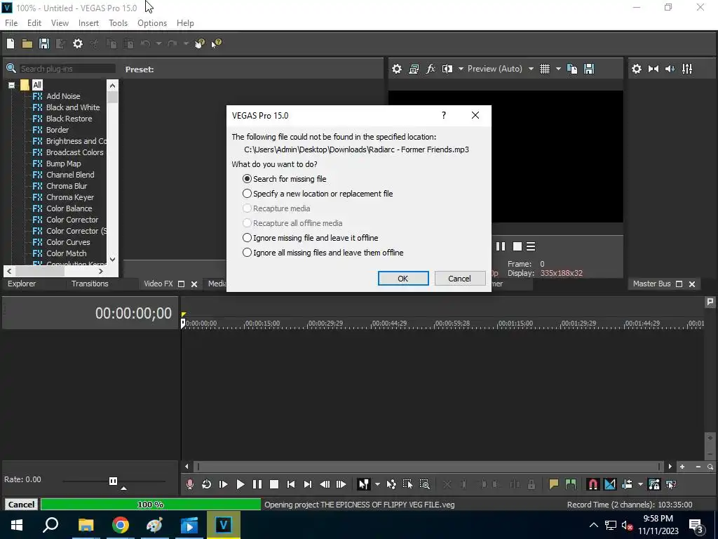Open the File menu
The height and width of the screenshot is (539, 718).
coord(11,23)
